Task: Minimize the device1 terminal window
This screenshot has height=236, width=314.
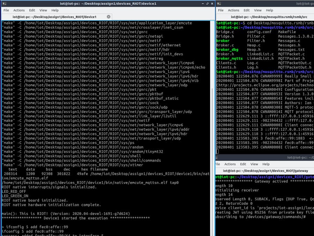Action: (x=203, y=3)
